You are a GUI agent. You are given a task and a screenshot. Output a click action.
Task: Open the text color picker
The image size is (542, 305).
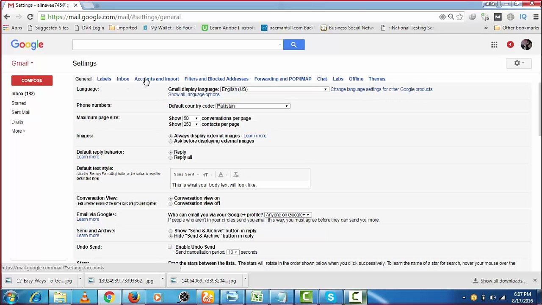click(x=222, y=175)
